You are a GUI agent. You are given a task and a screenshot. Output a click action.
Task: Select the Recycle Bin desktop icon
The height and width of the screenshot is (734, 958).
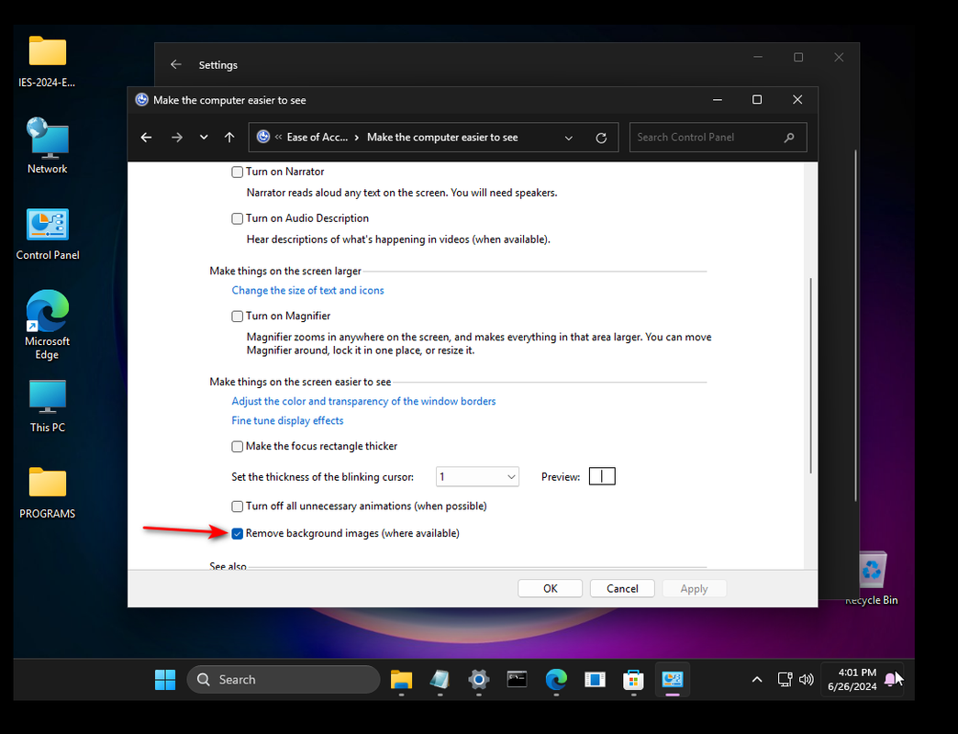[x=871, y=578]
